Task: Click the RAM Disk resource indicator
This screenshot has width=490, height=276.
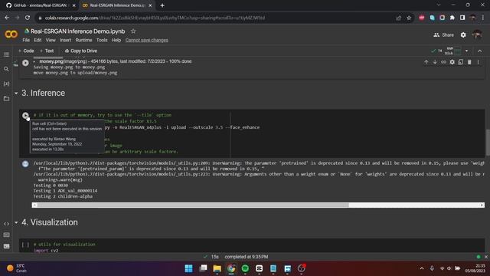Action: click(452, 51)
